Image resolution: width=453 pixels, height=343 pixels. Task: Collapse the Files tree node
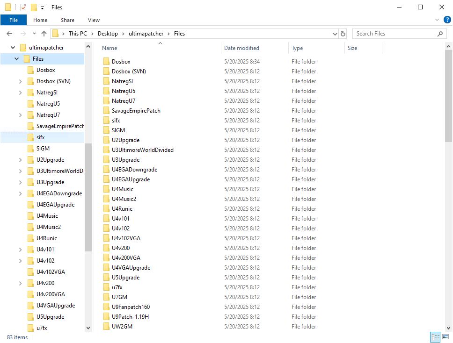(x=16, y=59)
